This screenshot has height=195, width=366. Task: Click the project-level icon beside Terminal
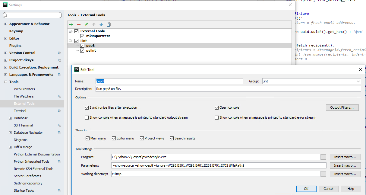pos(59,111)
